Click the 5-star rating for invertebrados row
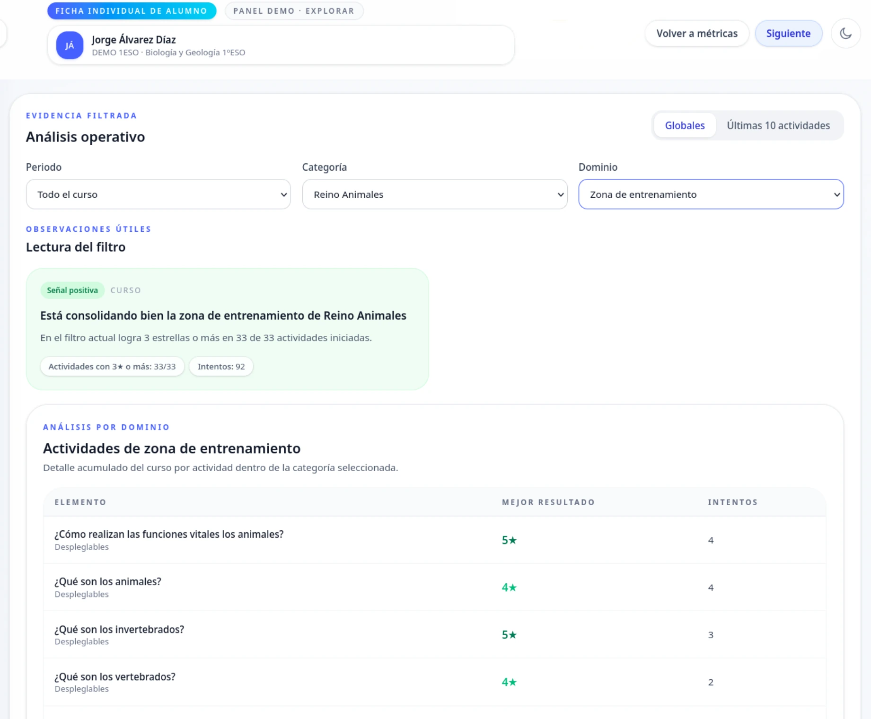871x719 pixels. click(509, 635)
